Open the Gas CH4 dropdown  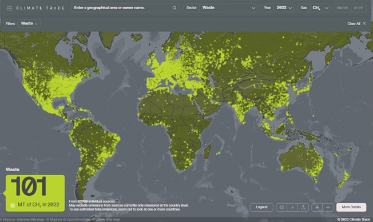click(x=314, y=8)
